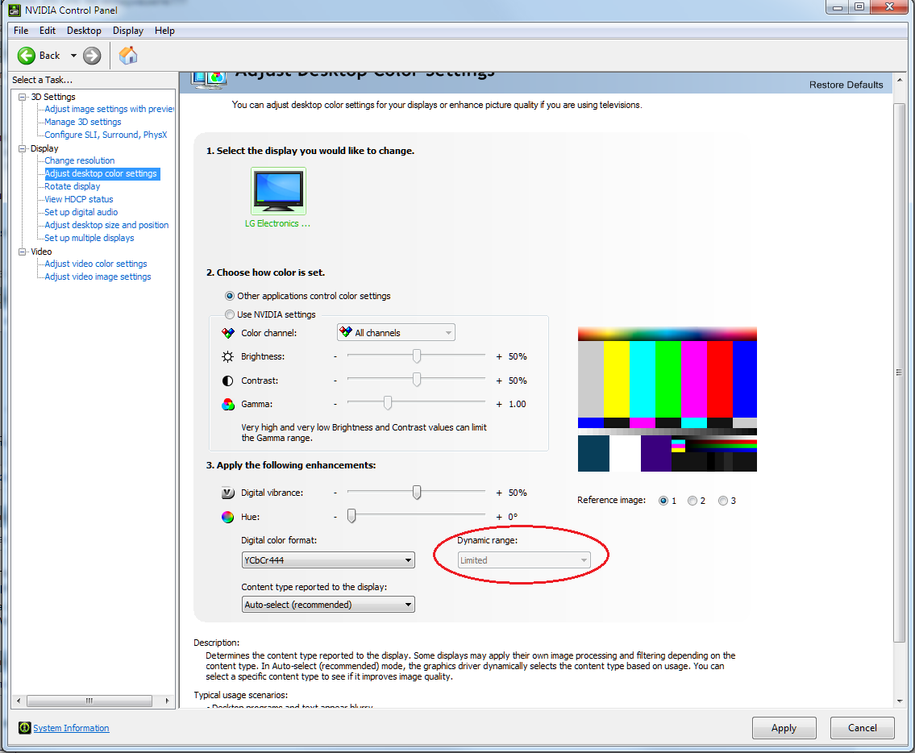Select Other applications control color settings
This screenshot has height=753, width=915.
coord(229,296)
